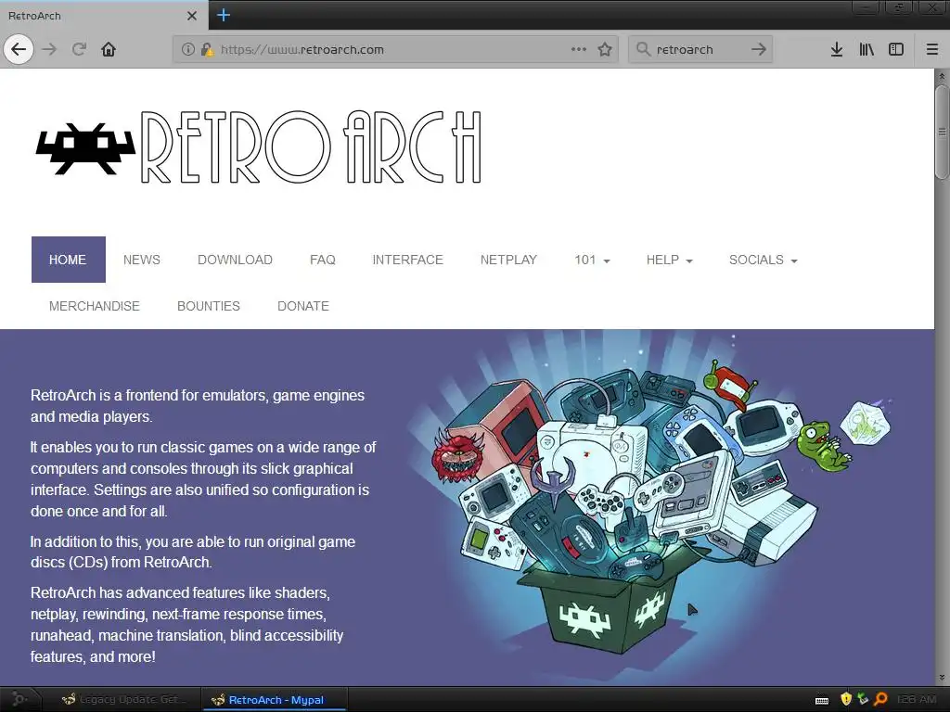Click the green update tray icon
Image resolution: width=950 pixels, height=712 pixels.
click(x=864, y=699)
